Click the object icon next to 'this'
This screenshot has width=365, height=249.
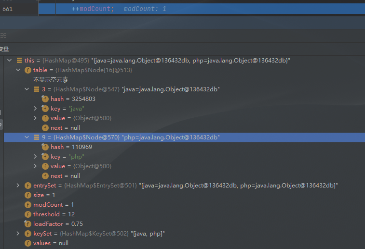(19, 61)
